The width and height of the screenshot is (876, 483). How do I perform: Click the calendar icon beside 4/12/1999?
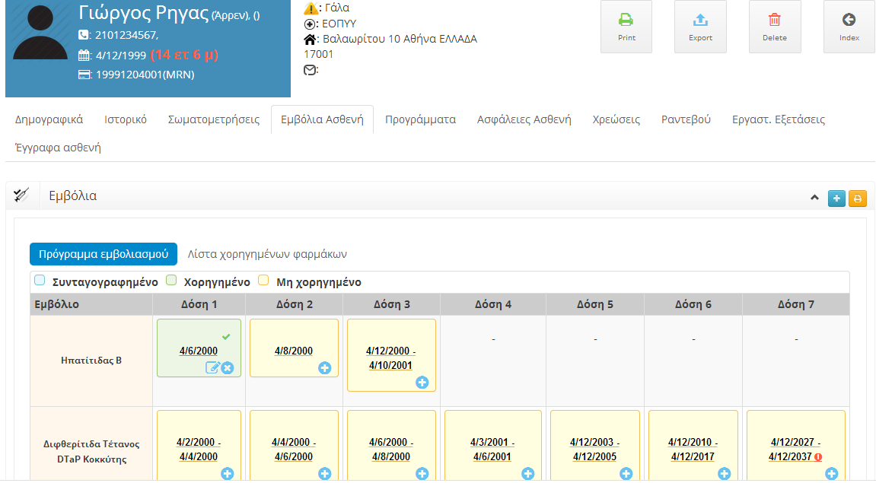(84, 56)
